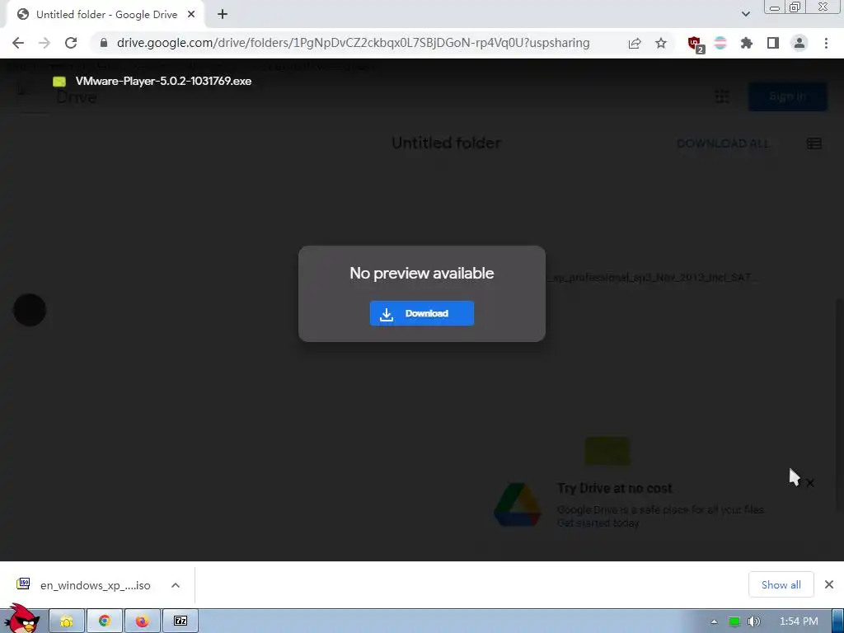
Task: Toggle the Chrome side panel
Action: tap(773, 43)
